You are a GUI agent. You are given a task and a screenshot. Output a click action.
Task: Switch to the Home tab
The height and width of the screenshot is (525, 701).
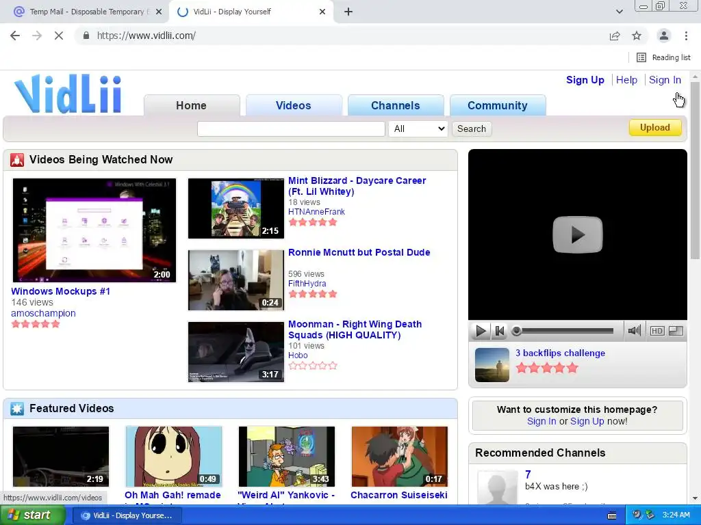[x=192, y=105]
